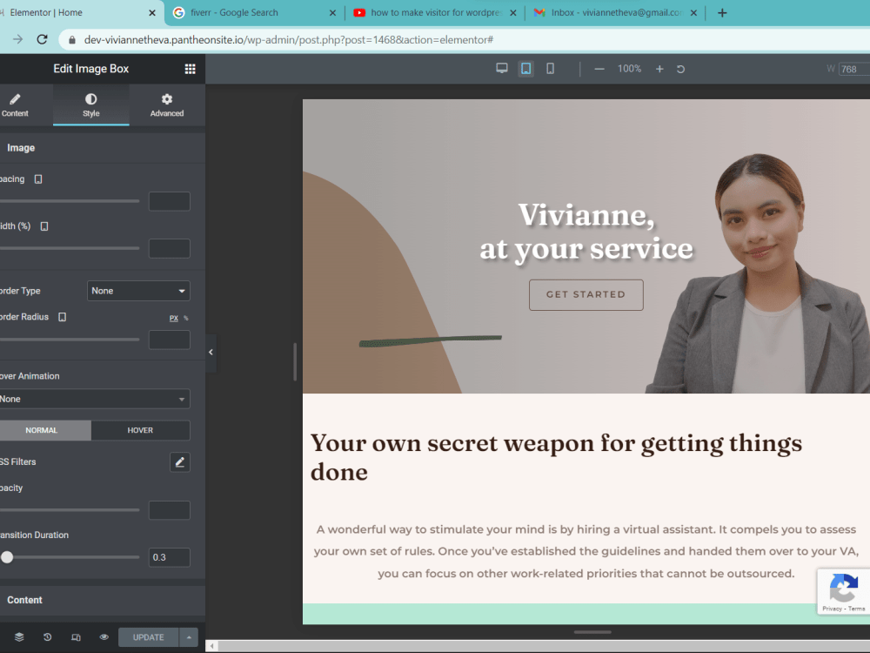
Task: Click the 100% zoom level text
Action: pos(629,69)
